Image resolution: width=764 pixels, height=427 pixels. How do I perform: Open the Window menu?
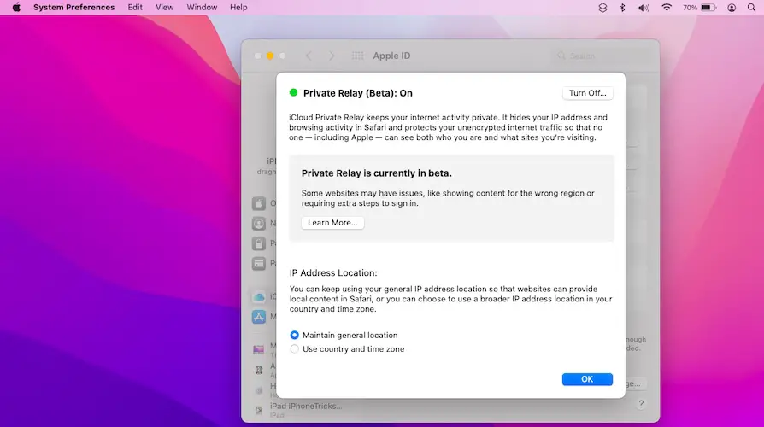pyautogui.click(x=202, y=8)
